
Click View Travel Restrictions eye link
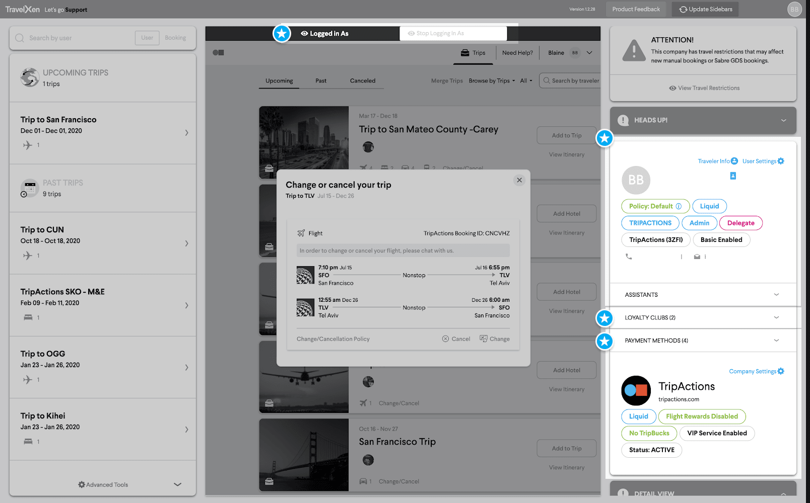704,88
